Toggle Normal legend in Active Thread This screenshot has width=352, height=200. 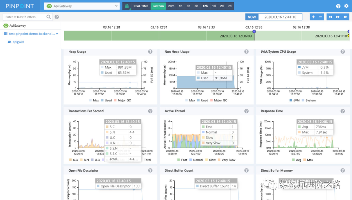tap(196, 160)
